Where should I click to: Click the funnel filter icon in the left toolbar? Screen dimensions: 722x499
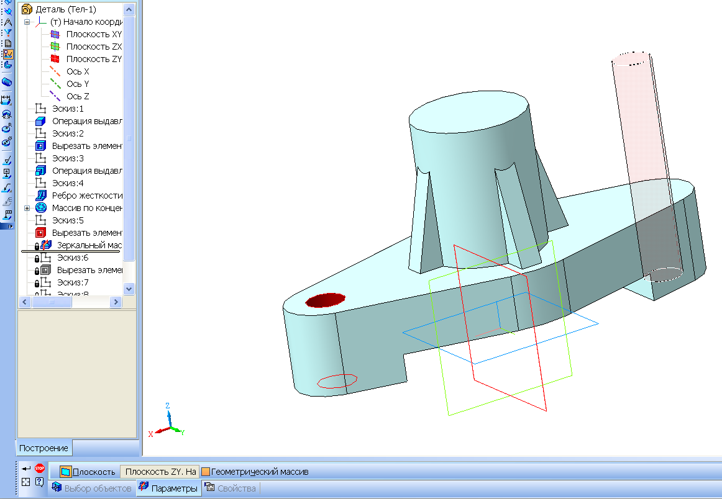7,33
